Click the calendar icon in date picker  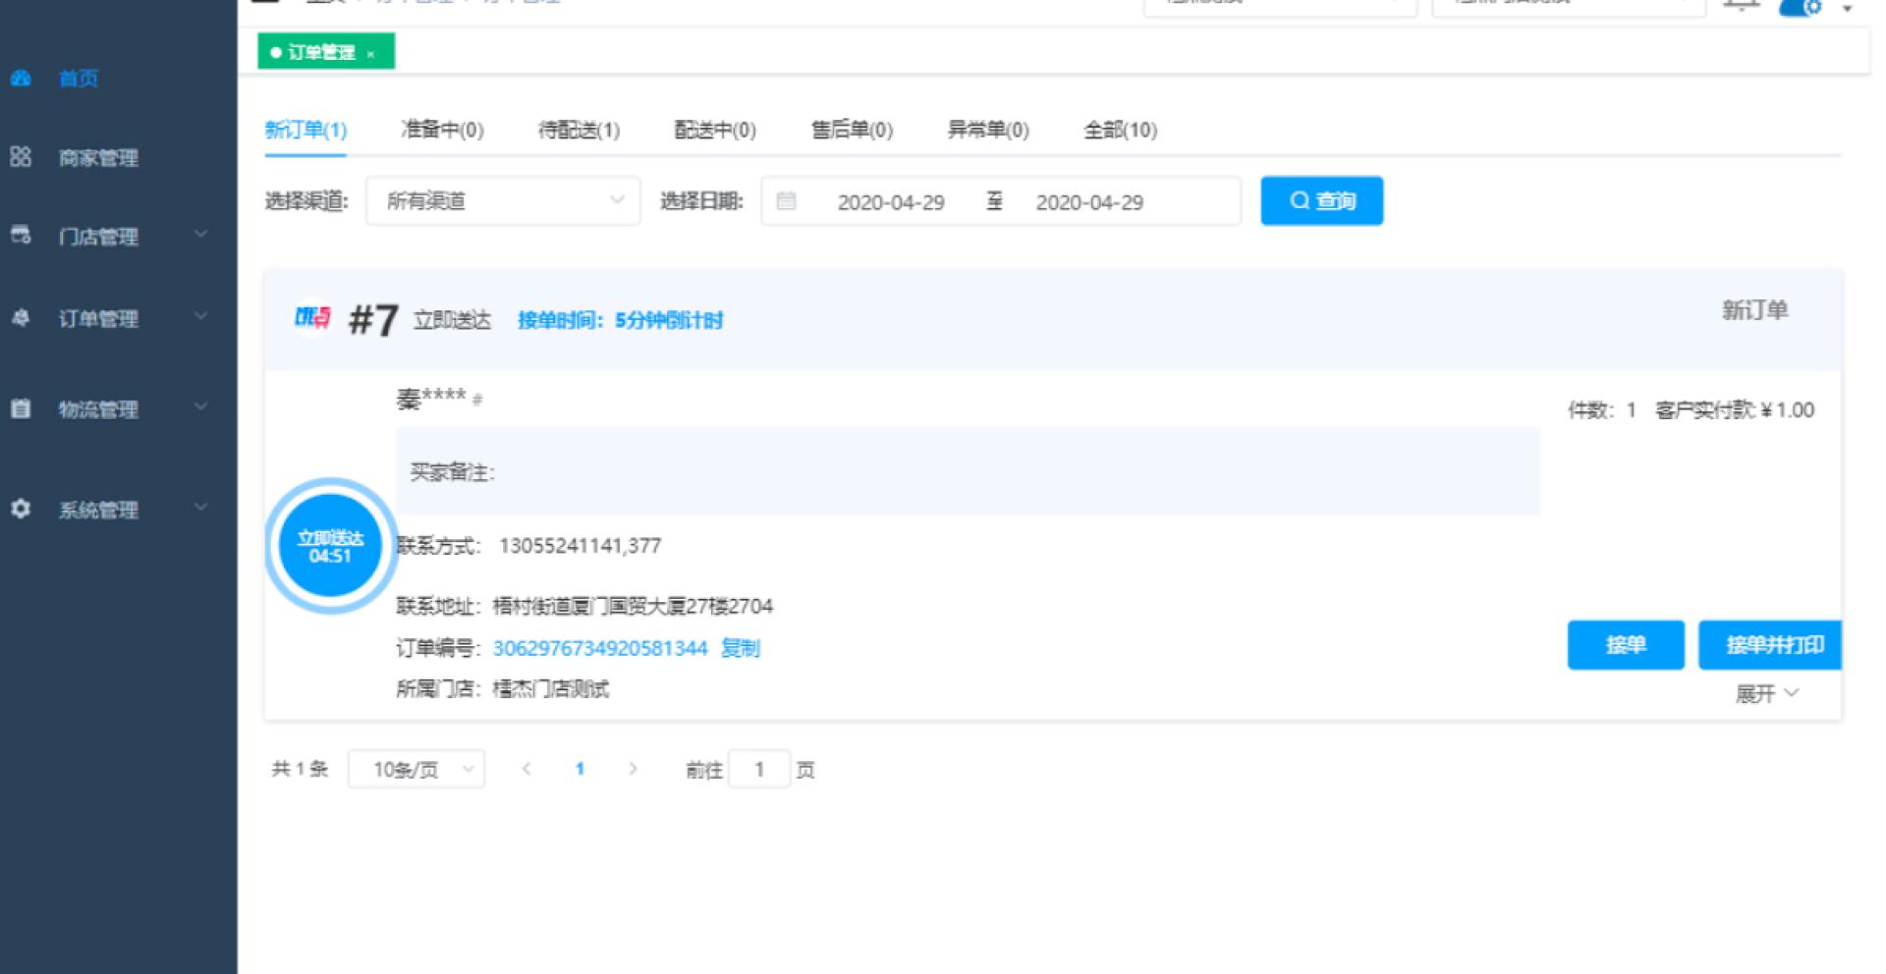click(786, 201)
